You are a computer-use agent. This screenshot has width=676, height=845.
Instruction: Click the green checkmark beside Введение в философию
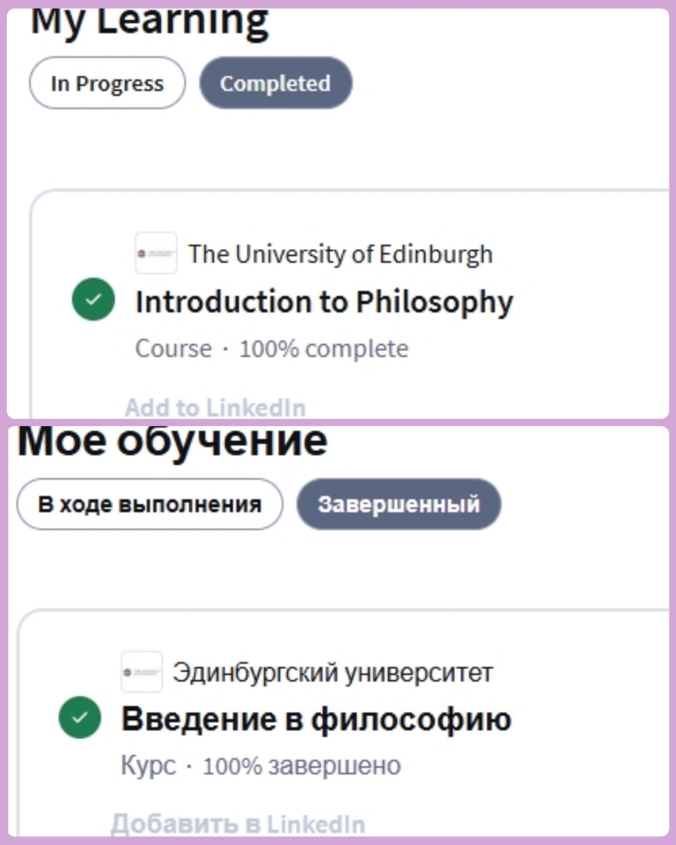(x=80, y=717)
